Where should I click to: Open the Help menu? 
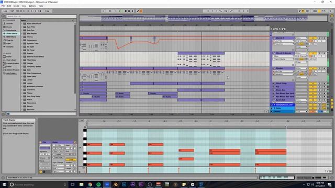click(x=41, y=6)
